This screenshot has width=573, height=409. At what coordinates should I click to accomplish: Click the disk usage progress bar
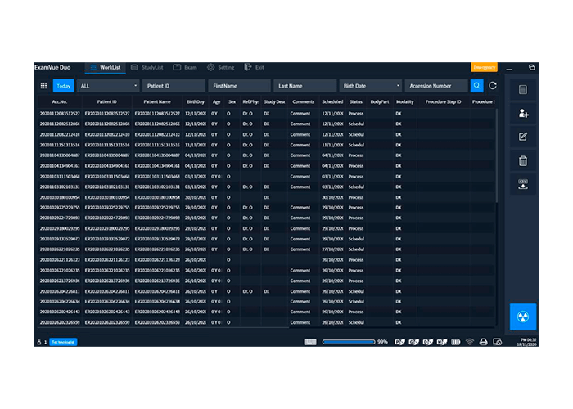pyautogui.click(x=348, y=341)
